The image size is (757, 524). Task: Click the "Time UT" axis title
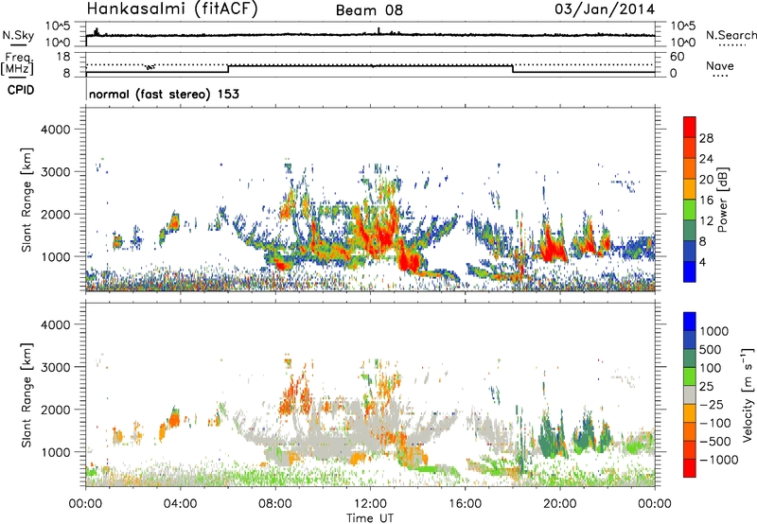coord(370,518)
